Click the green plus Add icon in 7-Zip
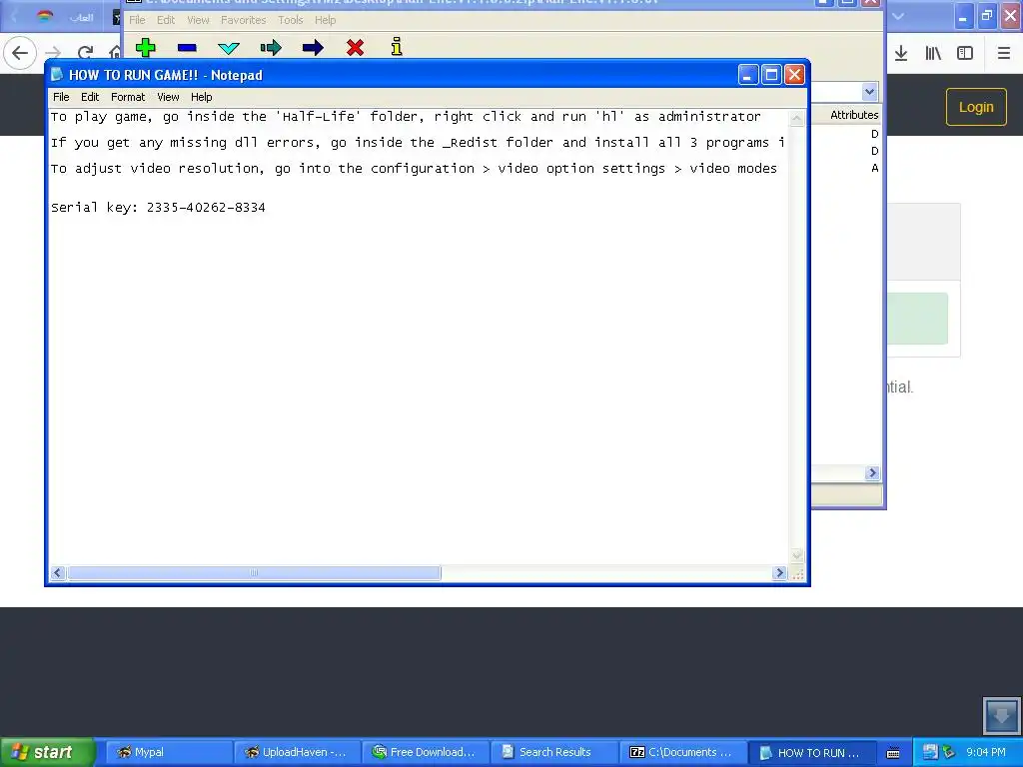The image size is (1023, 767). pos(146,48)
